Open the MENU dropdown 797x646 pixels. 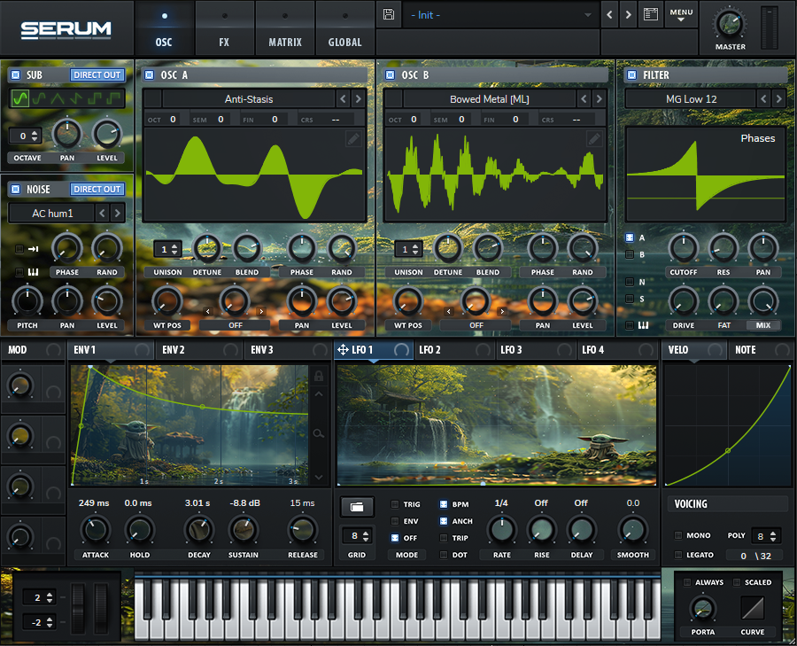pyautogui.click(x=681, y=15)
